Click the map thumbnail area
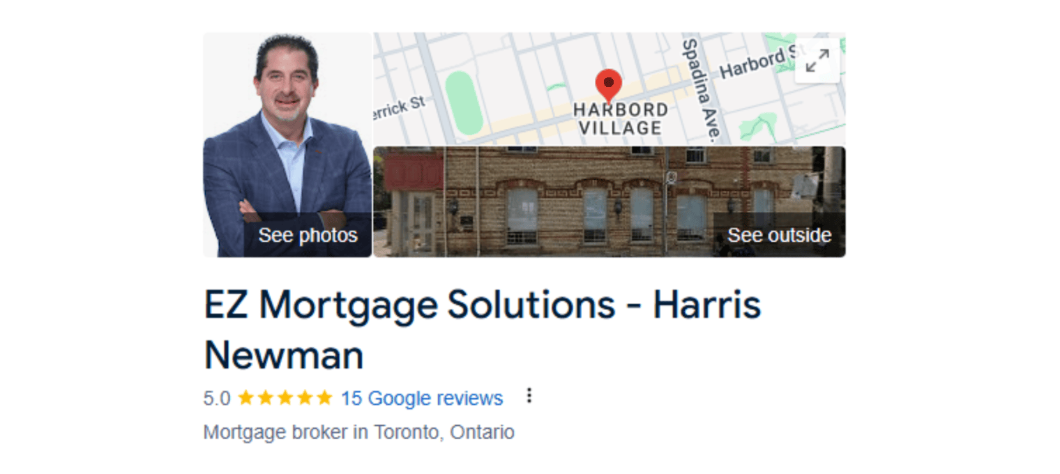 coord(609,89)
